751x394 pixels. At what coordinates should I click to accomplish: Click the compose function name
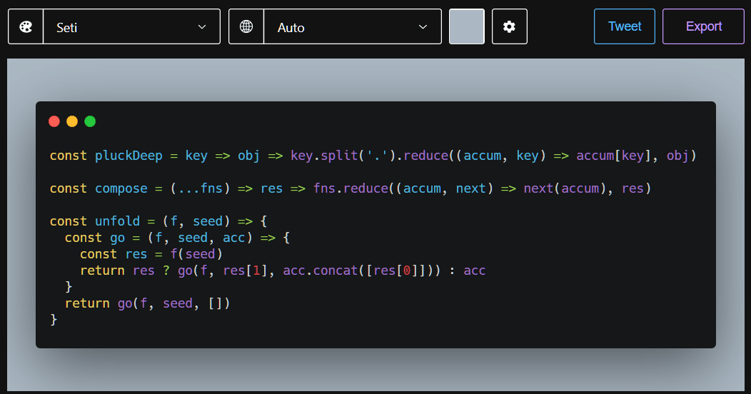pyautogui.click(x=121, y=188)
